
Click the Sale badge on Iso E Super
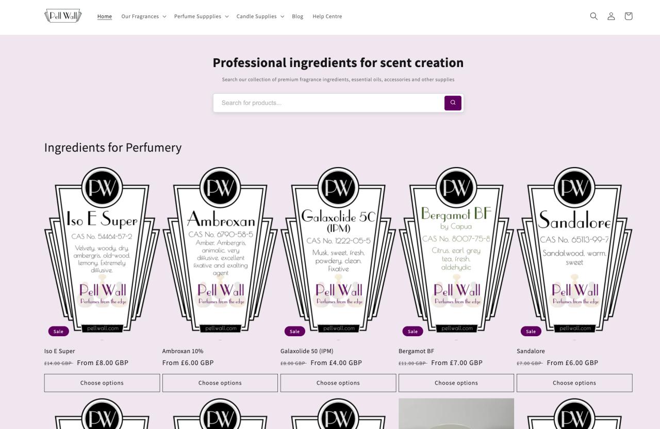tap(58, 331)
